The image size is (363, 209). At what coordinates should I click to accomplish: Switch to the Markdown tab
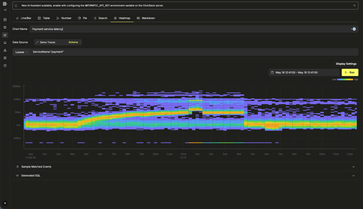coord(146,18)
